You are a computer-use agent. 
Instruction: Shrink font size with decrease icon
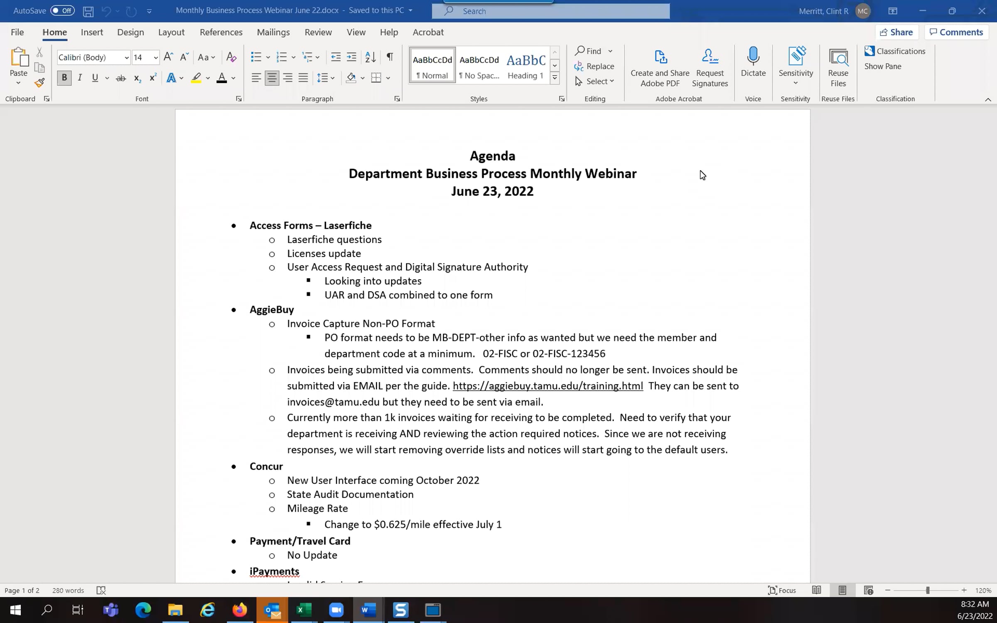pos(184,57)
